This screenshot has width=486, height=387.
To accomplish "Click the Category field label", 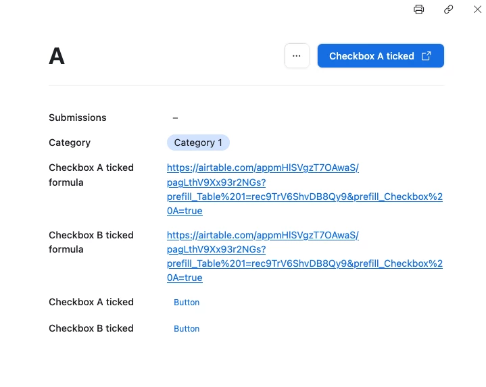I will coord(70,143).
